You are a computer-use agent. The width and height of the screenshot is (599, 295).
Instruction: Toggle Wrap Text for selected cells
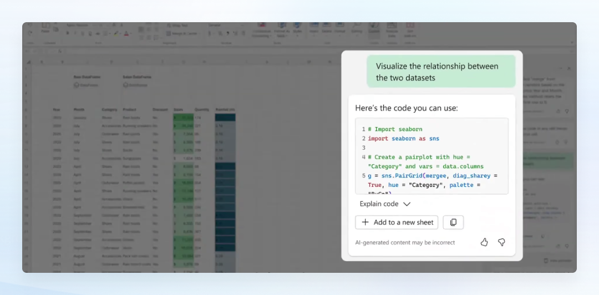coord(178,25)
